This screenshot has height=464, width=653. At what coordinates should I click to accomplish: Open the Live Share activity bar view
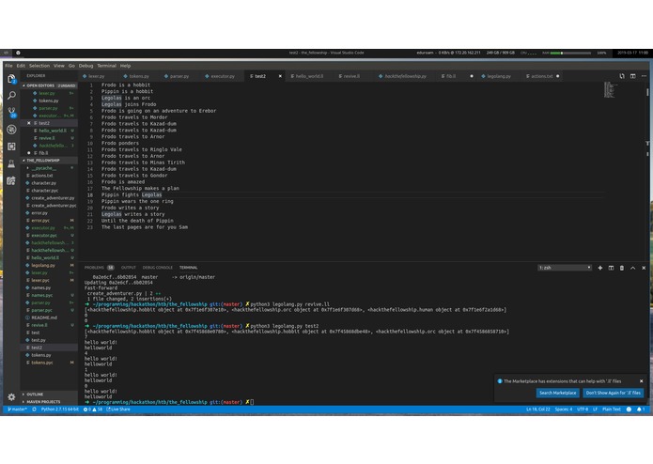[x=11, y=180]
